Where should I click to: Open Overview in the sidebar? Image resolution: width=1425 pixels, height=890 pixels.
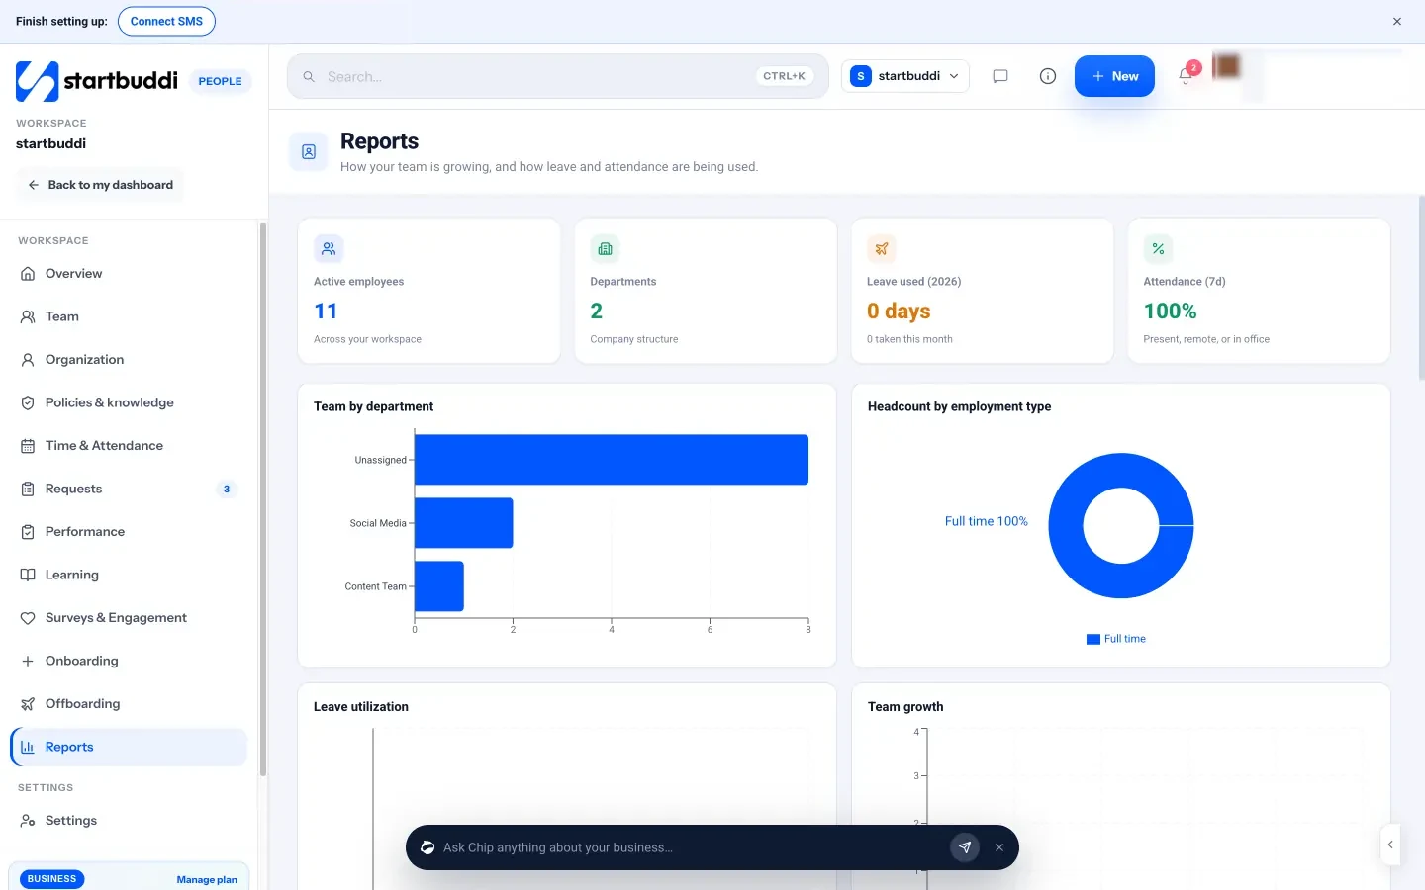coord(129,274)
